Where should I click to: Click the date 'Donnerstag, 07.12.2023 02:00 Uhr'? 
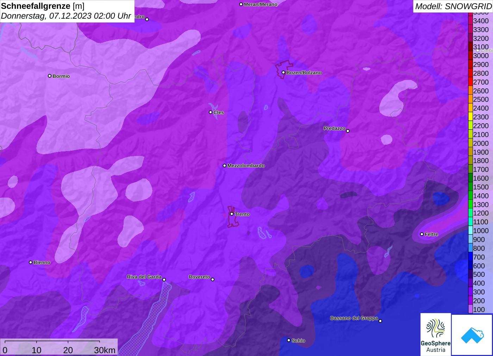tap(66, 16)
